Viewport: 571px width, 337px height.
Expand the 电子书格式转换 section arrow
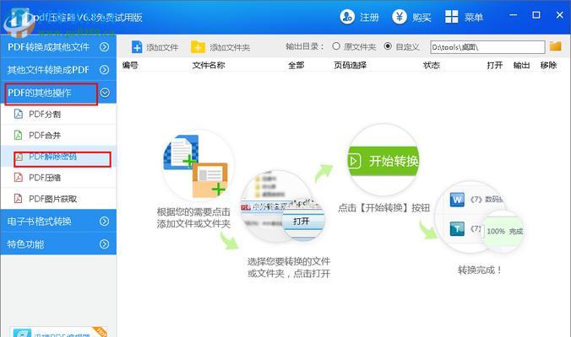coord(105,221)
